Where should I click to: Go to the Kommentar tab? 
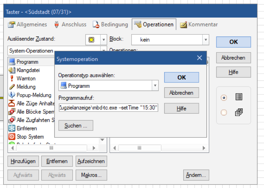(199, 24)
